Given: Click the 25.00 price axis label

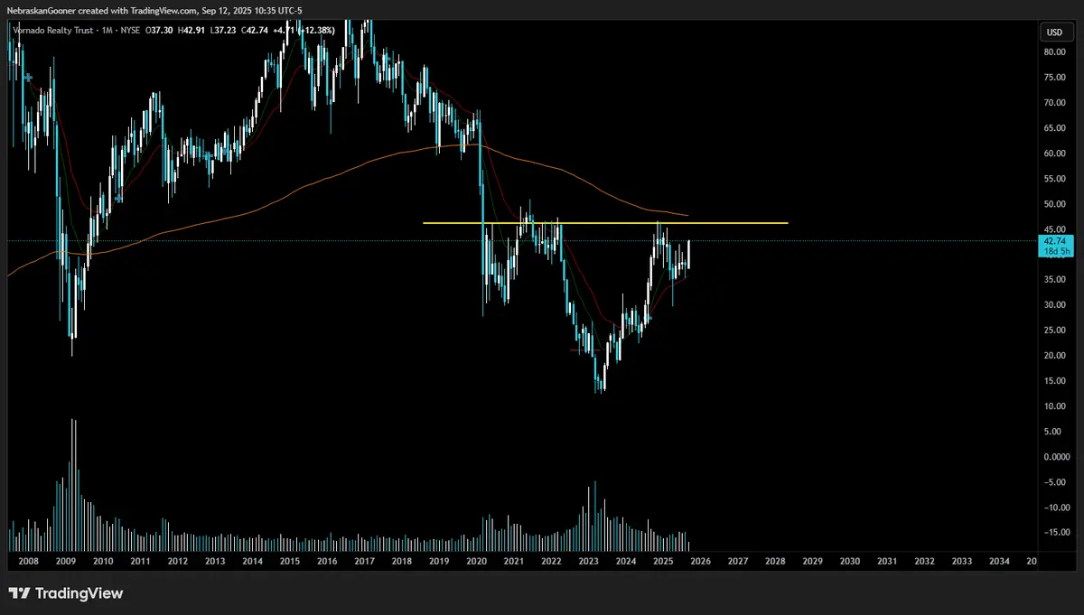Looking at the screenshot, I should click(1054, 331).
